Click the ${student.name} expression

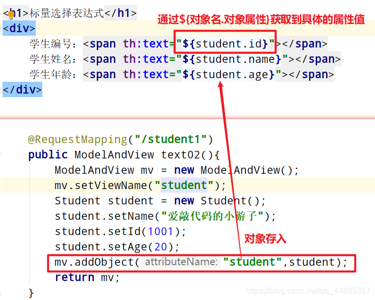pos(232,59)
